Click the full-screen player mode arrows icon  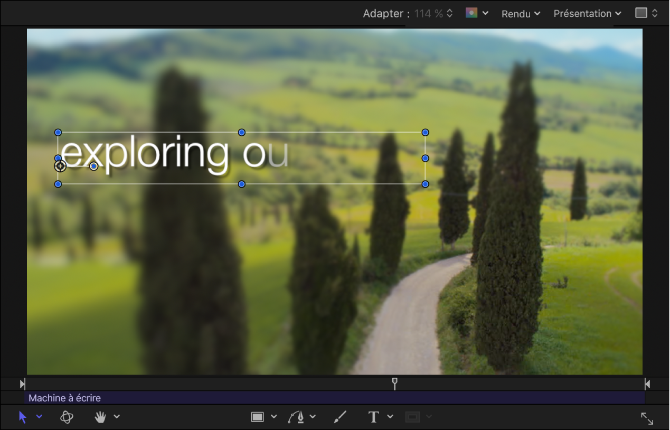[647, 418]
